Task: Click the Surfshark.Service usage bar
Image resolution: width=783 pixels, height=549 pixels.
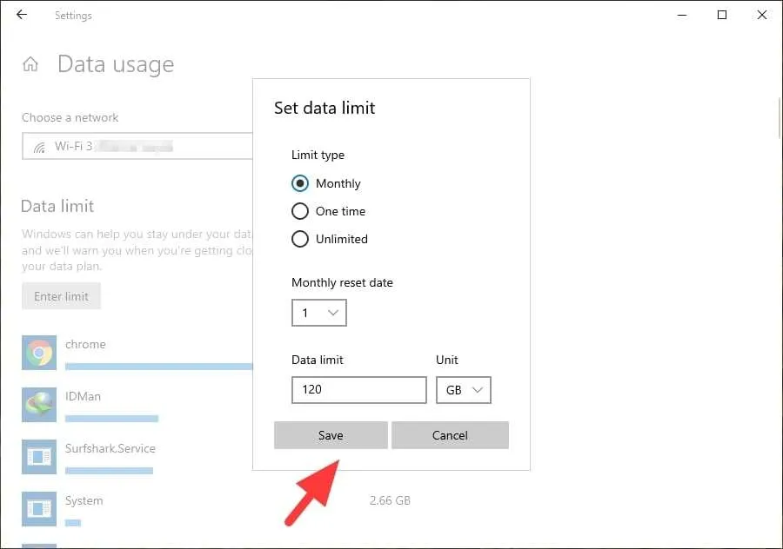Action: [x=110, y=471]
